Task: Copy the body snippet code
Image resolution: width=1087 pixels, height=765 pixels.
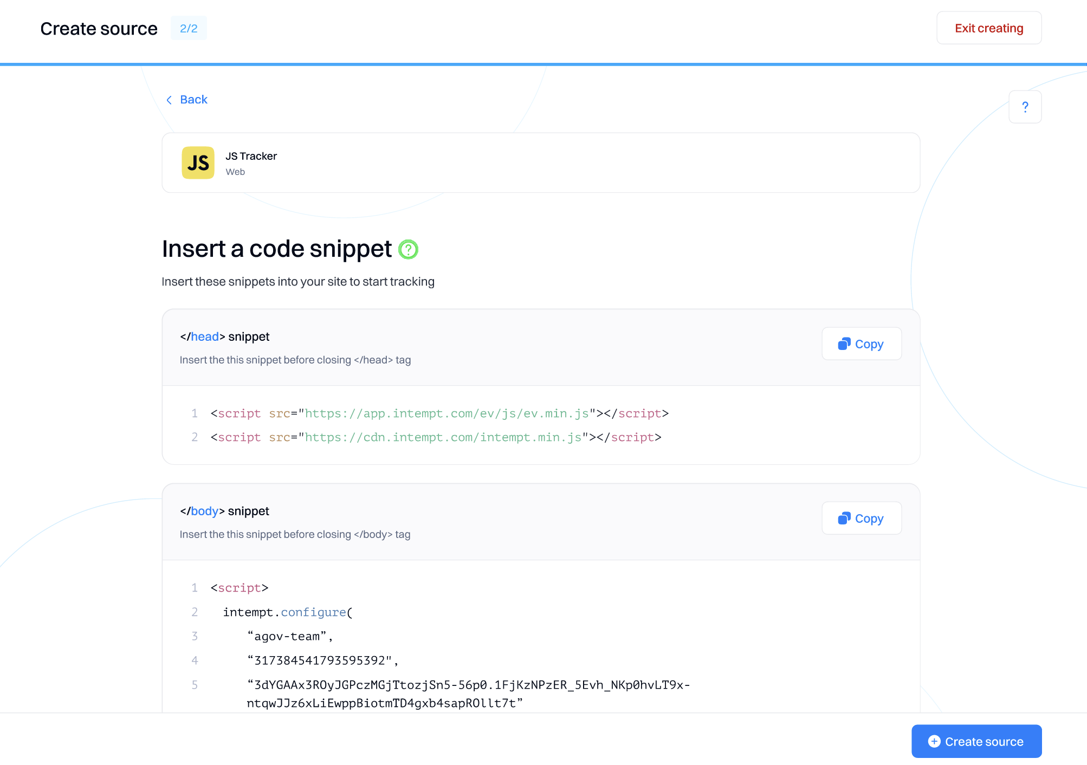Action: click(862, 518)
